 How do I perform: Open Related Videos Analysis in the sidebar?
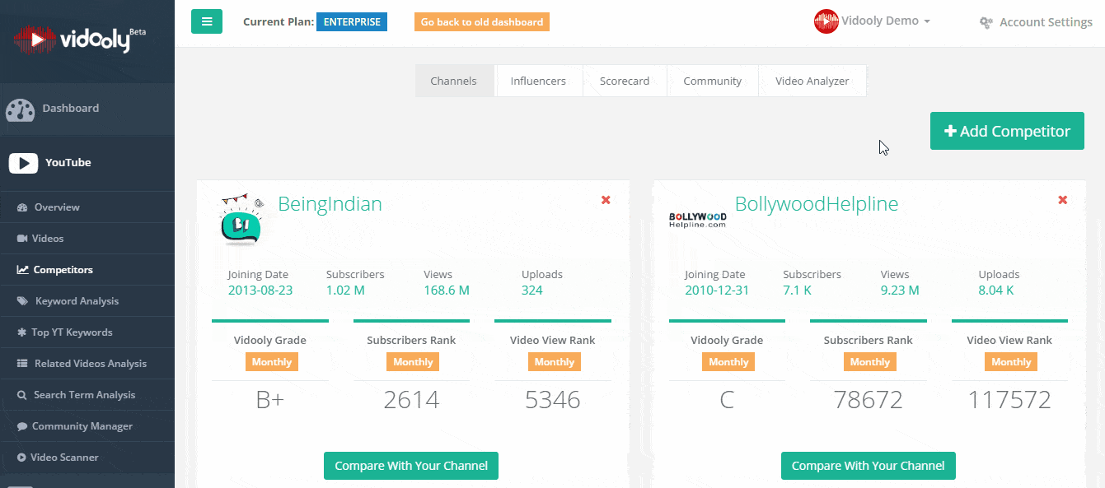[x=87, y=364]
